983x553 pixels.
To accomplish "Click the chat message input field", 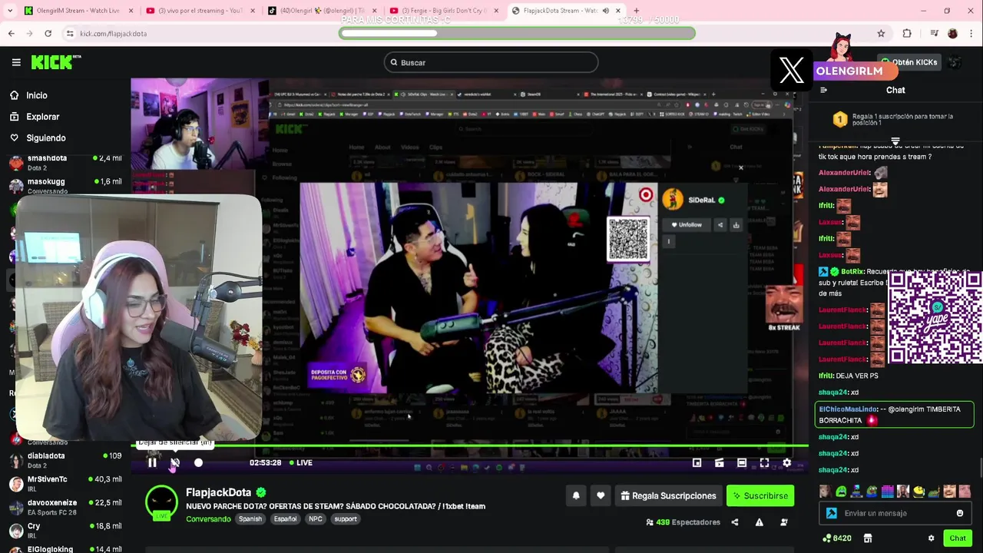I will 895,513.
